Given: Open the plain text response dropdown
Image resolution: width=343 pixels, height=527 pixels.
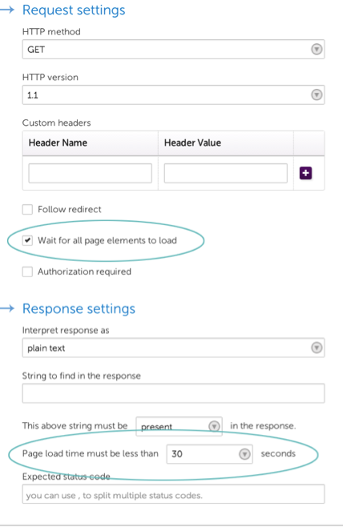Looking at the screenshot, I should 173,348.
